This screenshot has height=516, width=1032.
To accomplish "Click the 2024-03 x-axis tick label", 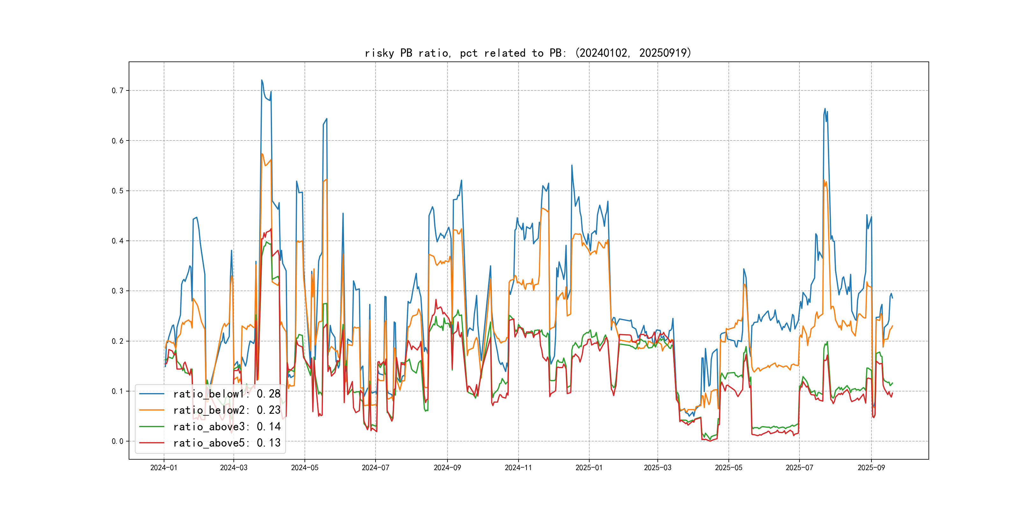I will coord(233,468).
